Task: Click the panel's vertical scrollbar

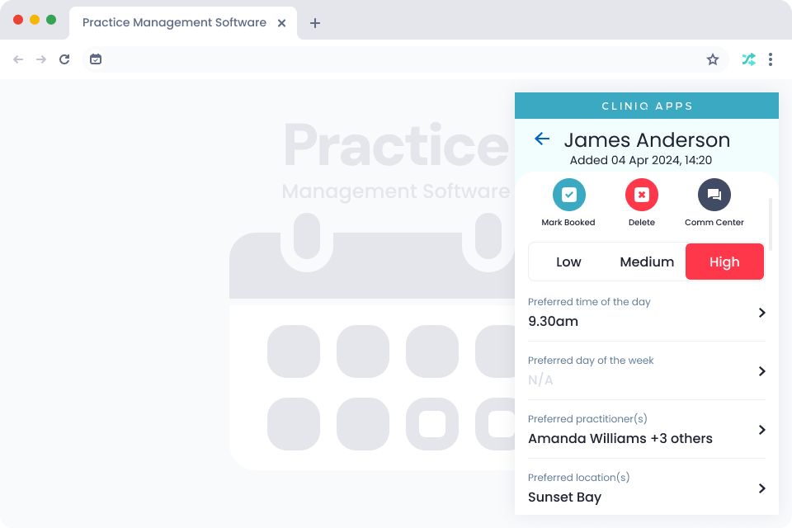Action: point(771,224)
